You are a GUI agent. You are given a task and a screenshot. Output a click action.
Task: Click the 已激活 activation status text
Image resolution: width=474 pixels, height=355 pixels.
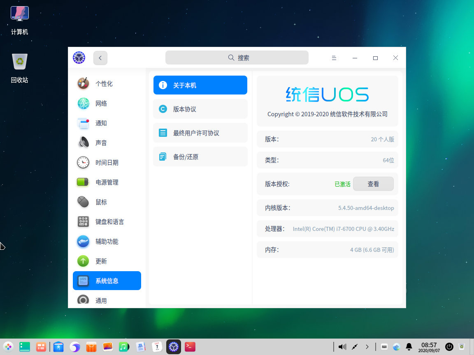342,184
